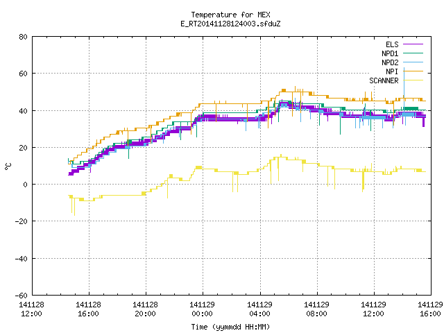The width and height of the screenshot is (444, 333).
Task: Select the SCANNER legend label
Action: click(384, 80)
